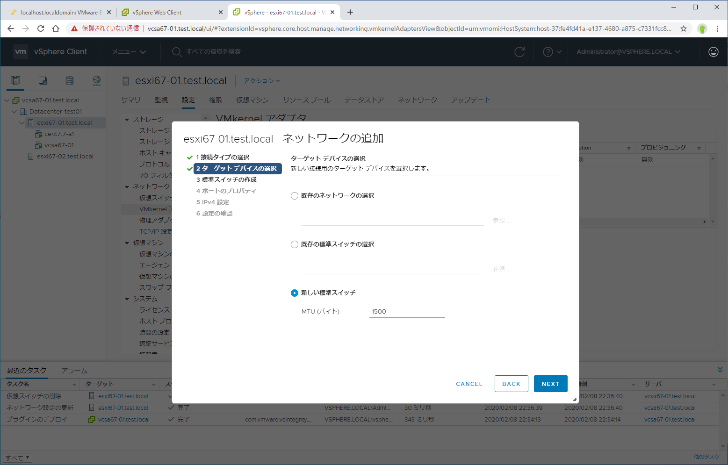728x465 pixels.
Task: Go back in browser history
Action: click(11, 29)
